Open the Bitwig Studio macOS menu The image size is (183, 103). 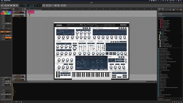tap(7, 1)
